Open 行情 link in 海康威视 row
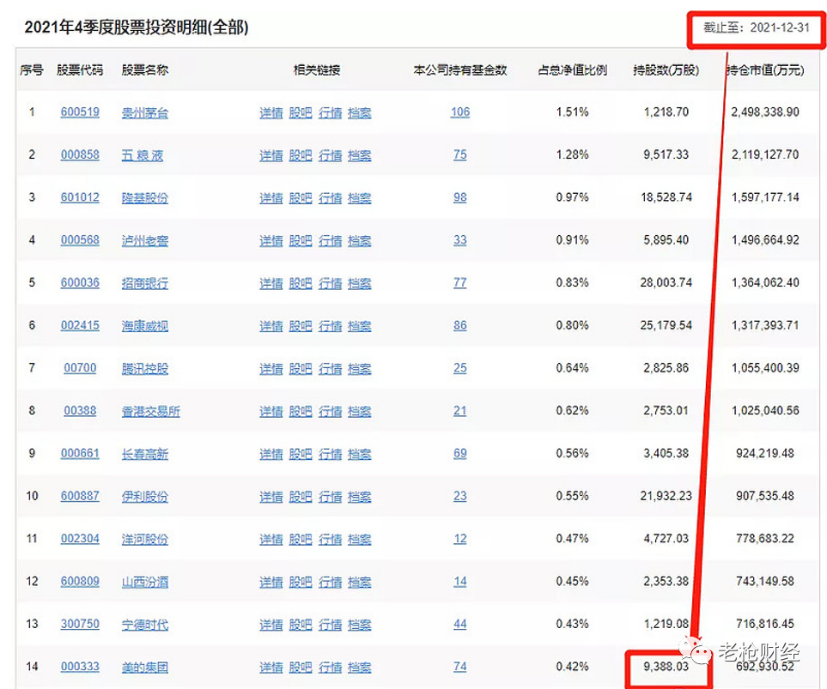This screenshot has width=827, height=689. point(330,326)
